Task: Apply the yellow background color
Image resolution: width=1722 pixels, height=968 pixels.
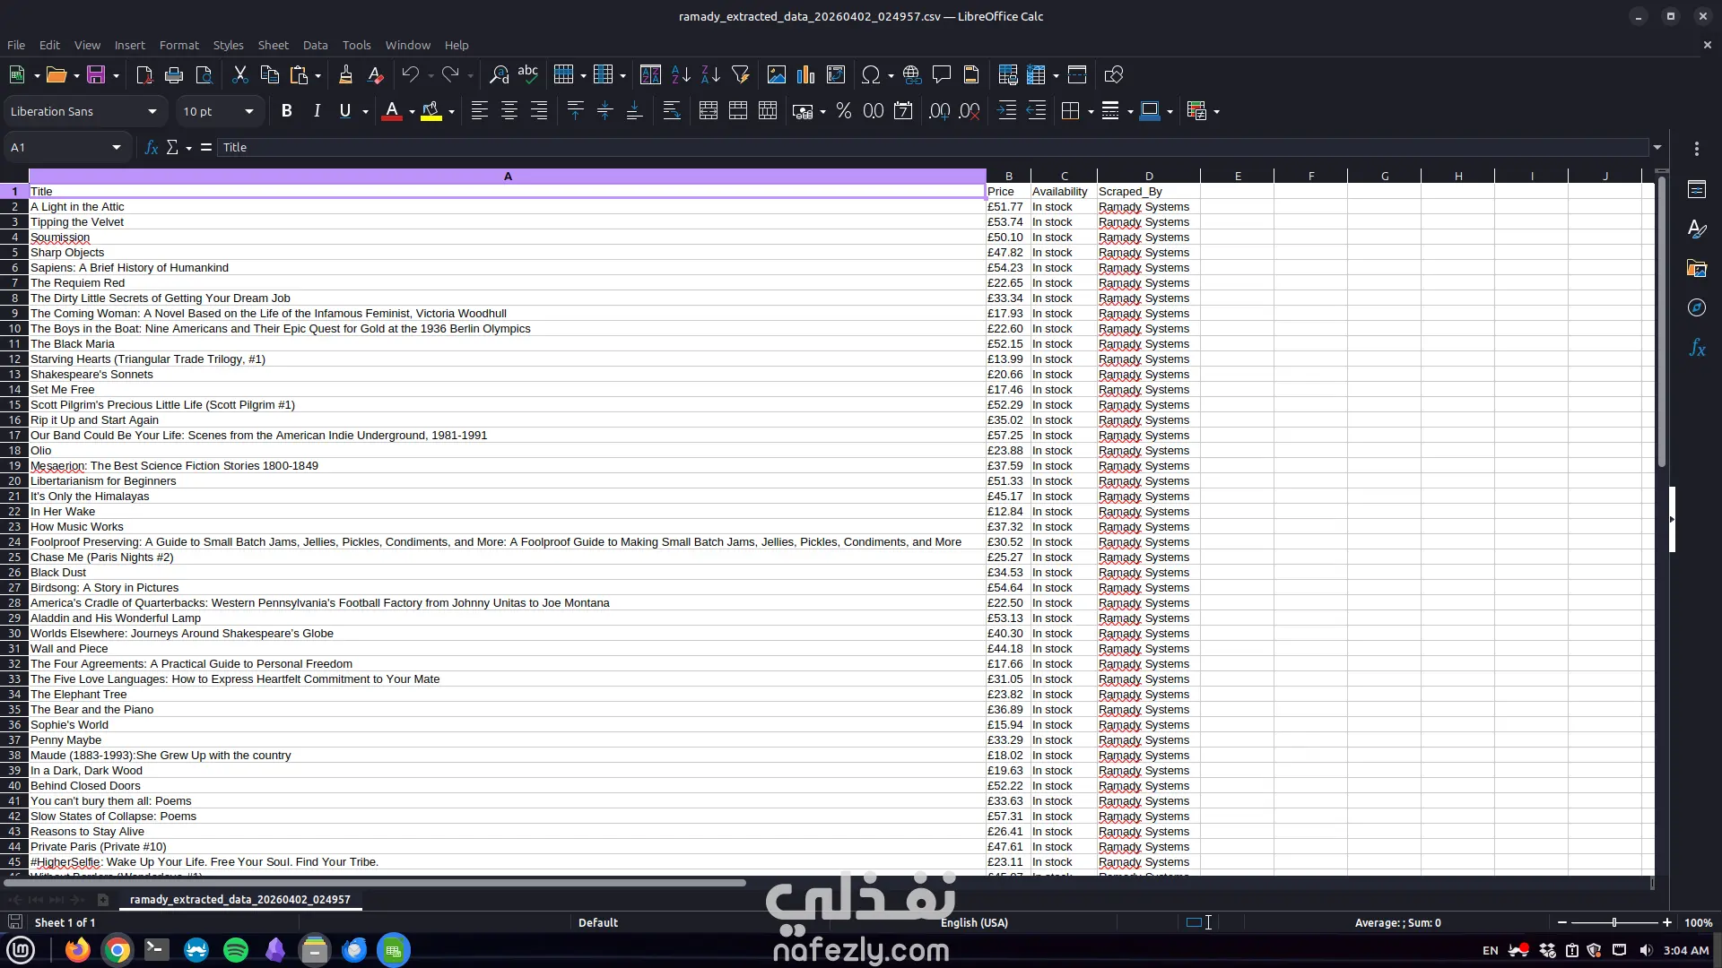Action: pyautogui.click(x=431, y=111)
